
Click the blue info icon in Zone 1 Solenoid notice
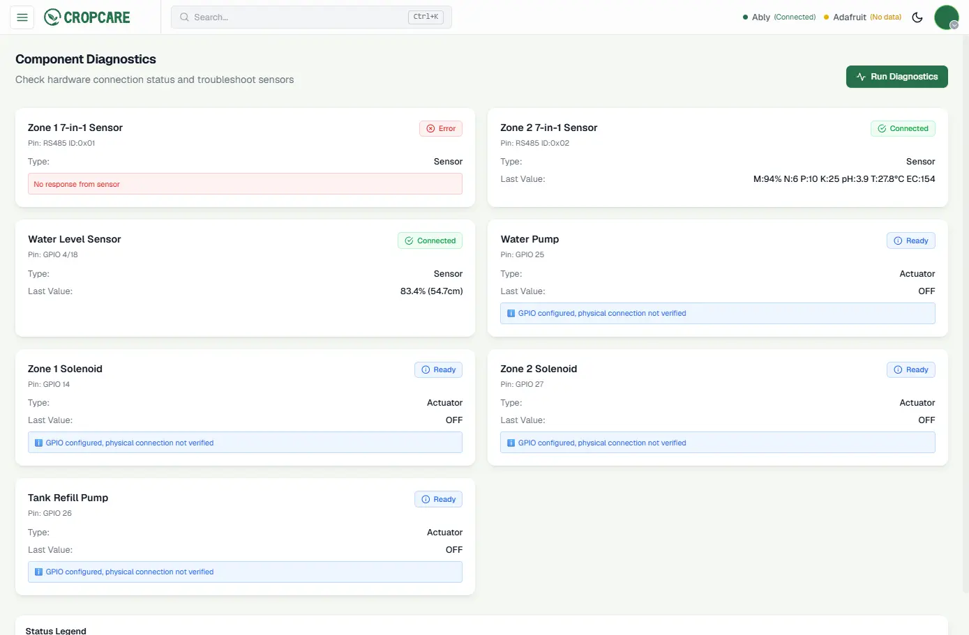point(38,443)
